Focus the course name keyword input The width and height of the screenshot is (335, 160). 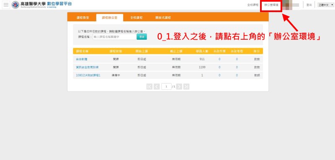click(x=115, y=37)
